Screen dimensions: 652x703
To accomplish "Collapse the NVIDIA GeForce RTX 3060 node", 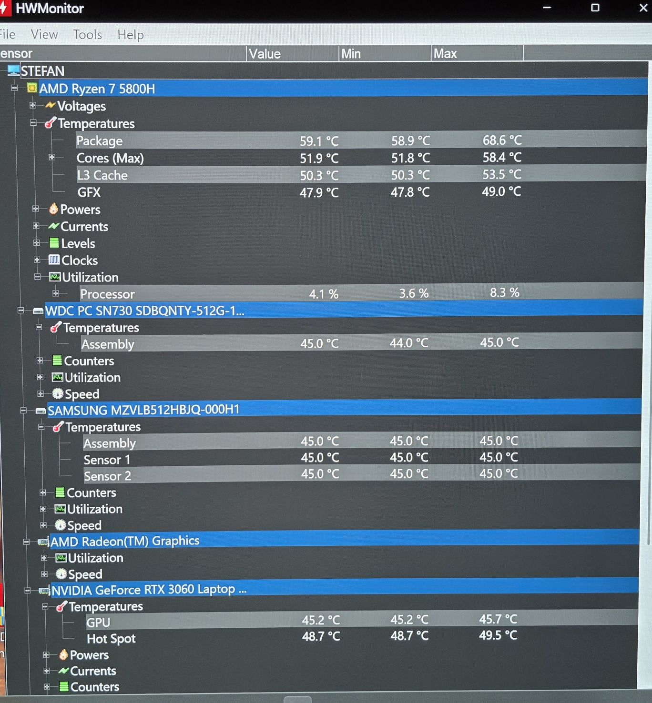I will 27,591.
